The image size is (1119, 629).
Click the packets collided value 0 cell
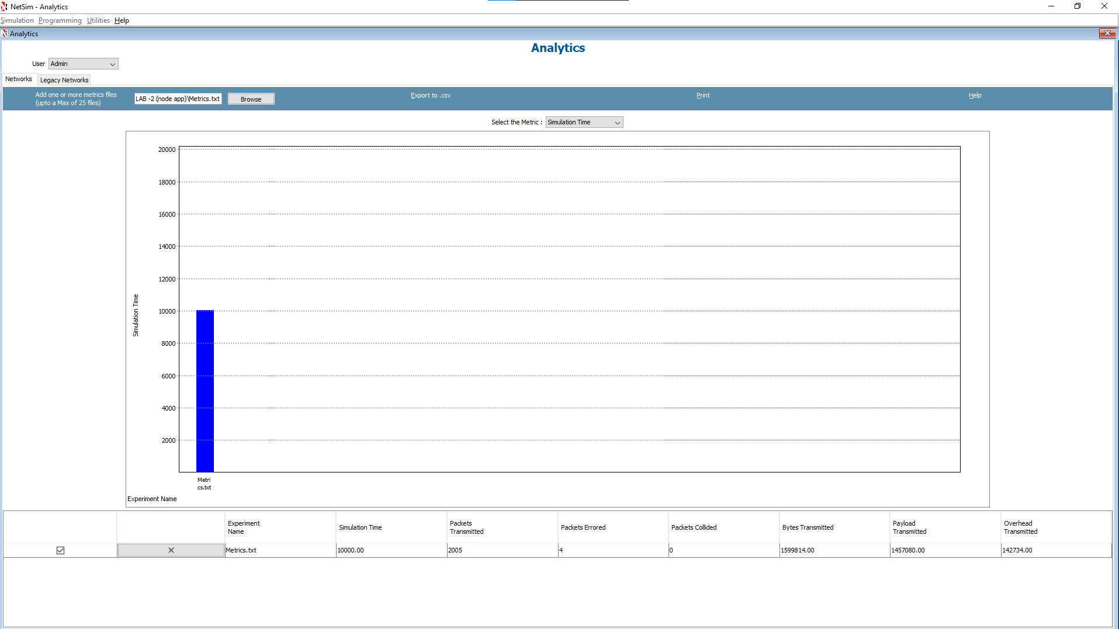coord(723,550)
